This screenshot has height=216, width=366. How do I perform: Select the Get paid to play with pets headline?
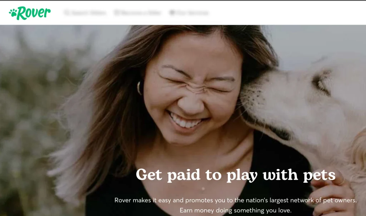236,175
